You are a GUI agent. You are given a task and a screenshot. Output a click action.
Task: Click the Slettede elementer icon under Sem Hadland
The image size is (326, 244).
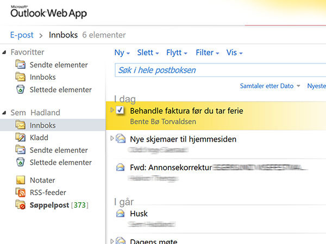click(x=21, y=162)
